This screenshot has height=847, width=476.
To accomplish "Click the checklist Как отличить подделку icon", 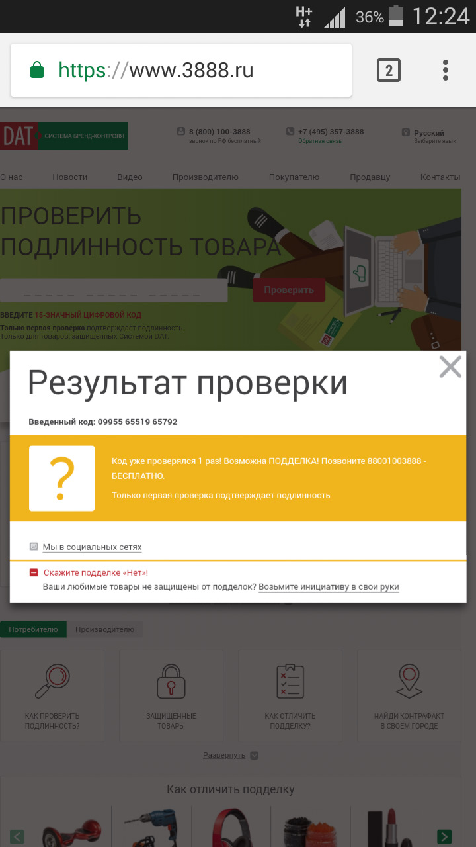I will pyautogui.click(x=290, y=681).
